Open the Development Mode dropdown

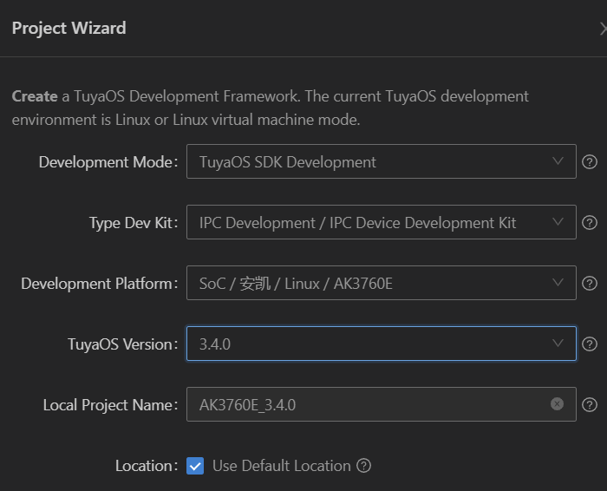[382, 161]
